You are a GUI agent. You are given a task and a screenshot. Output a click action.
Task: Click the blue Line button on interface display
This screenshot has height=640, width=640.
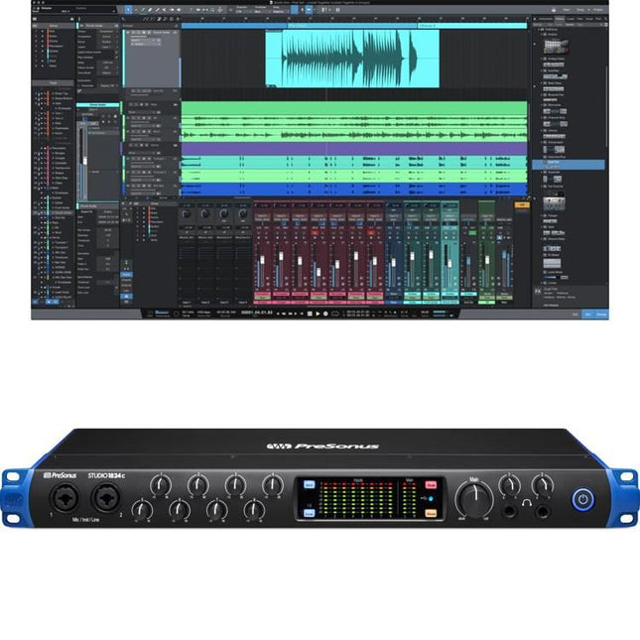[x=309, y=513]
